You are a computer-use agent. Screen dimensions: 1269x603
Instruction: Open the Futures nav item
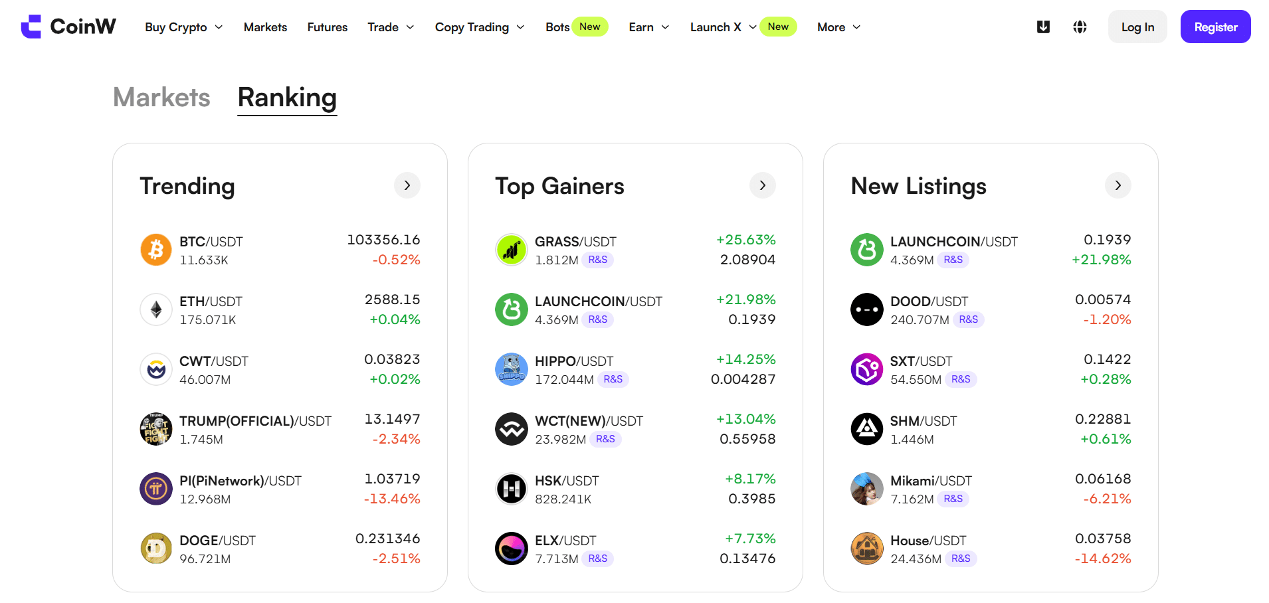tap(328, 27)
